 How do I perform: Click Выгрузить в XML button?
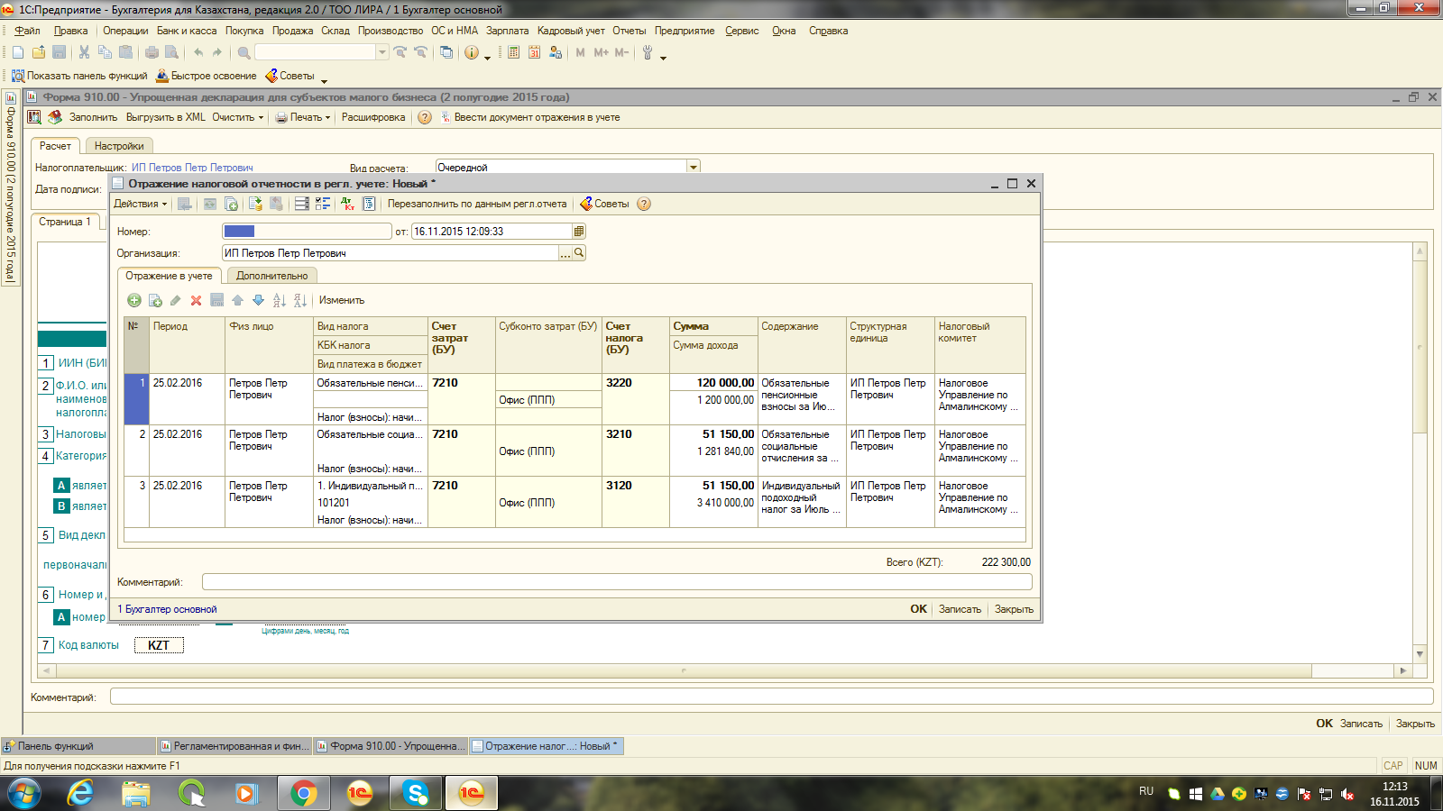click(x=166, y=117)
